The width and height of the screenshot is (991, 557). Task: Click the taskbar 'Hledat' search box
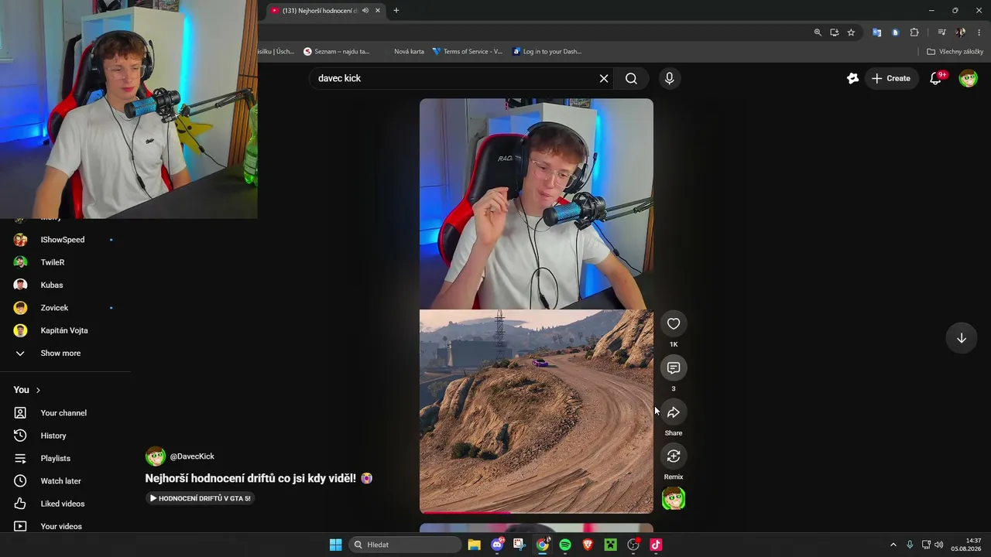click(405, 545)
